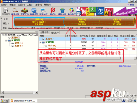Open the 帮助(H) menu
The image size is (137, 103).
pyautogui.click(x=47, y=5)
